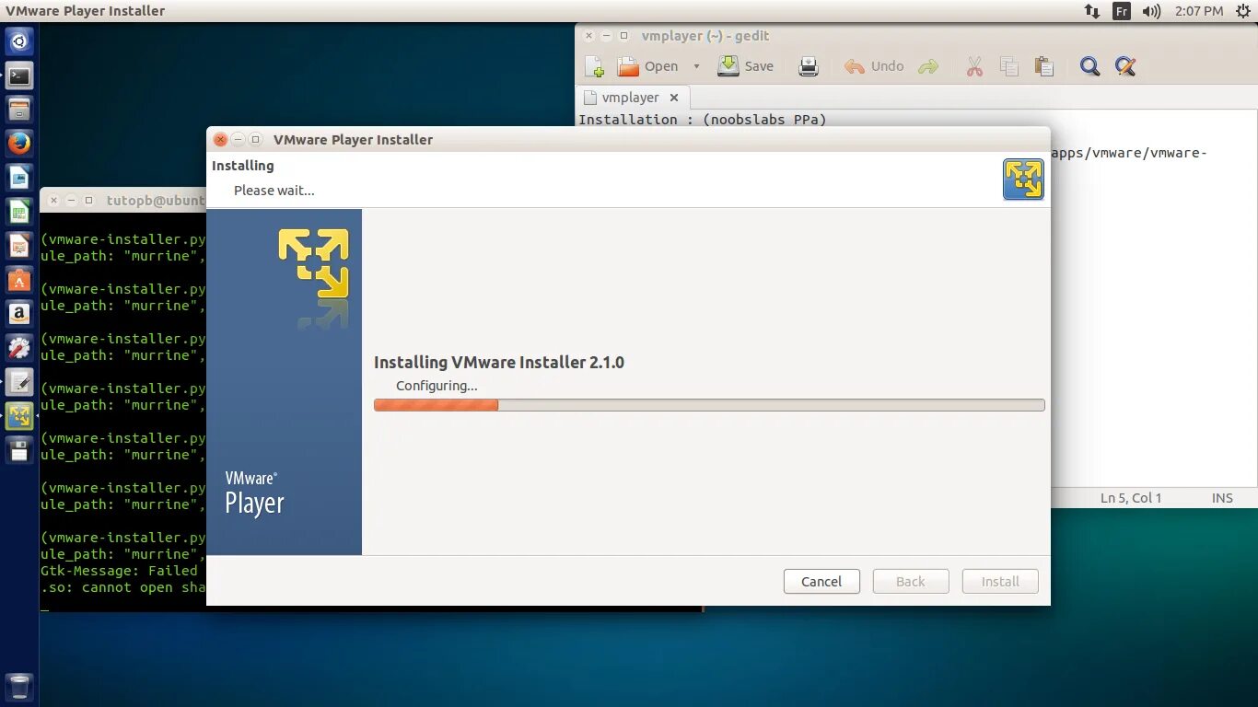Redo action in gedit toolbar
The height and width of the screenshot is (707, 1258).
pyautogui.click(x=928, y=66)
